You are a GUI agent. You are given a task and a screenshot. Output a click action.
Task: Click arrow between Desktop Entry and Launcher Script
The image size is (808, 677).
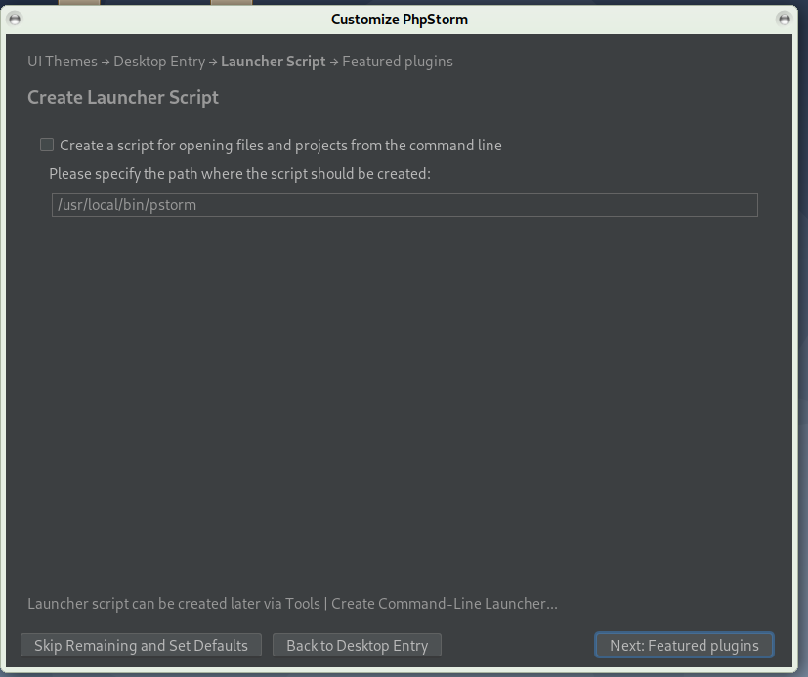tap(213, 62)
